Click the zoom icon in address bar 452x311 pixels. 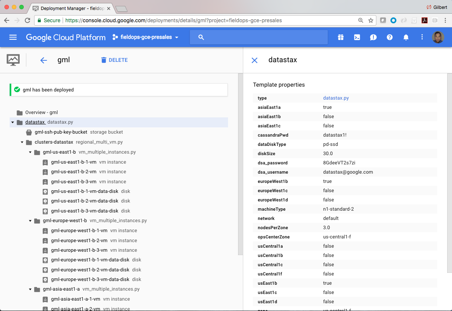[x=361, y=20]
